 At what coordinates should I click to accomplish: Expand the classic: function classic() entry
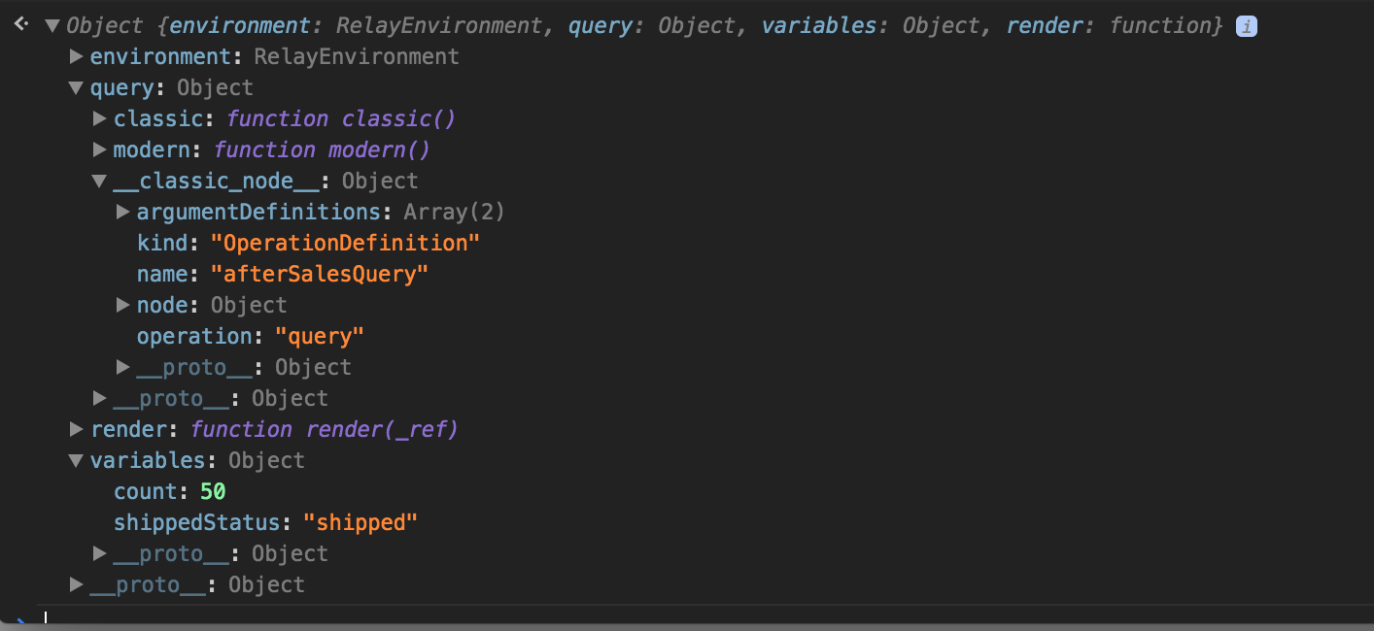99,119
